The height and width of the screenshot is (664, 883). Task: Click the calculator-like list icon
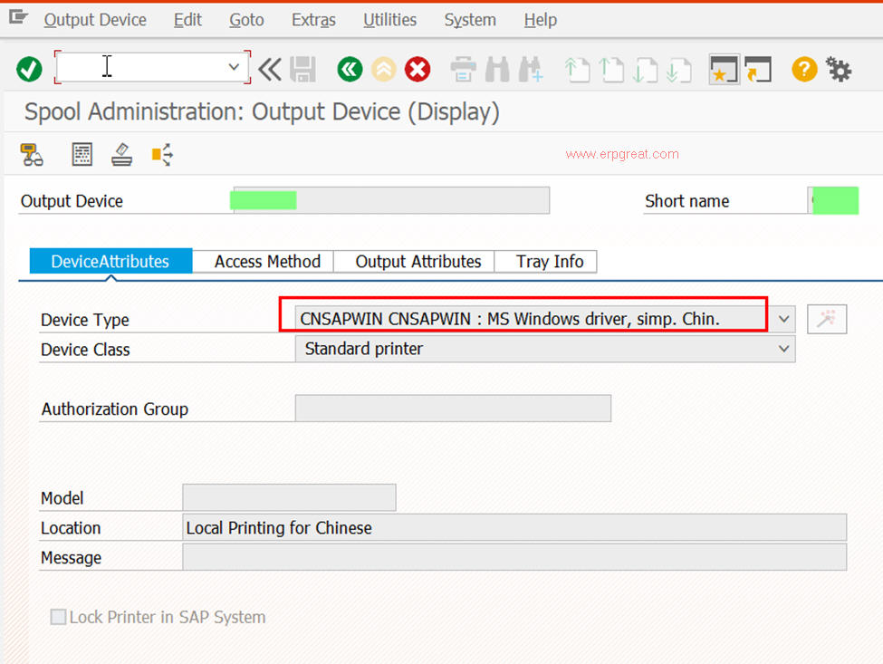[x=82, y=154]
